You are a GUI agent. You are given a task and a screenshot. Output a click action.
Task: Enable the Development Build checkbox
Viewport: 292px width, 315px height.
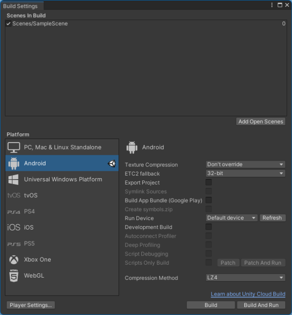point(209,227)
